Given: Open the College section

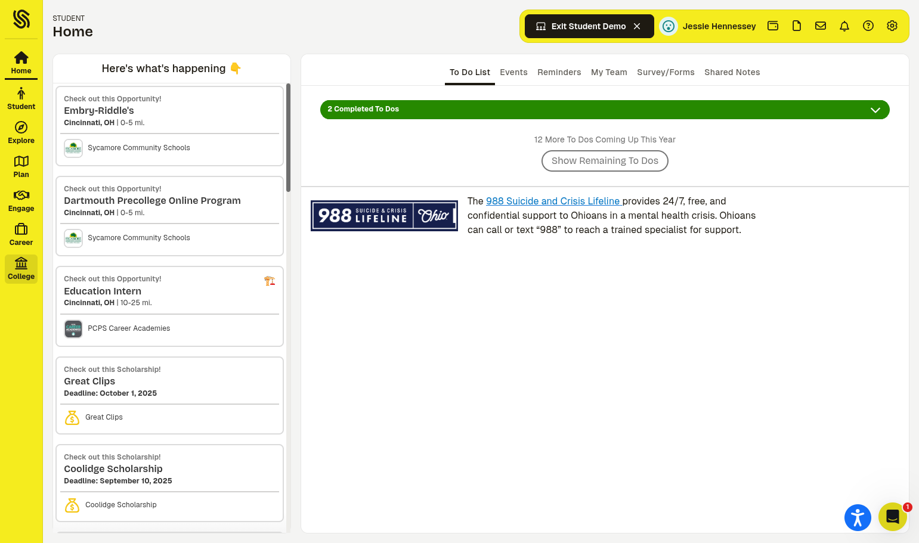Looking at the screenshot, I should tap(21, 269).
